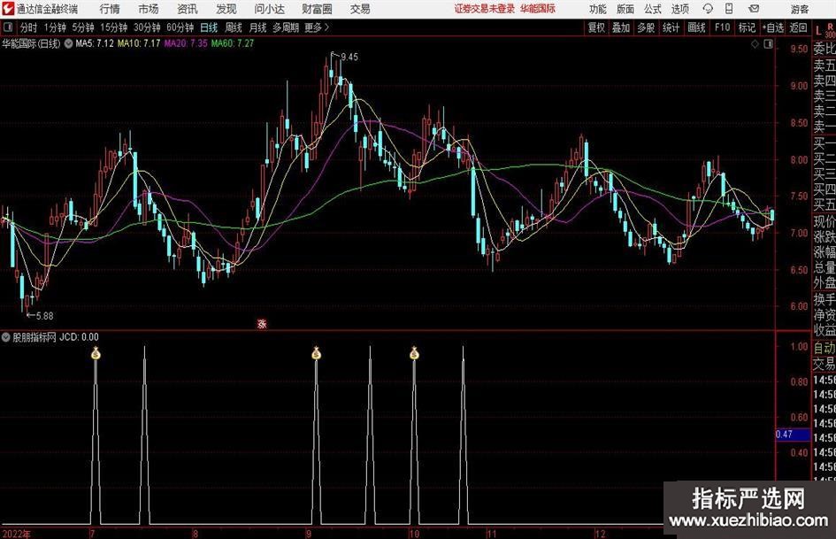Click the 叠加 overlay toolbar button
Viewport: 836px width, 539px height.
tap(621, 27)
